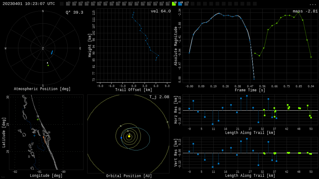Click the 'Orbital Position [AU]' plot title
The height and width of the screenshot is (179, 319).
[x=129, y=176]
